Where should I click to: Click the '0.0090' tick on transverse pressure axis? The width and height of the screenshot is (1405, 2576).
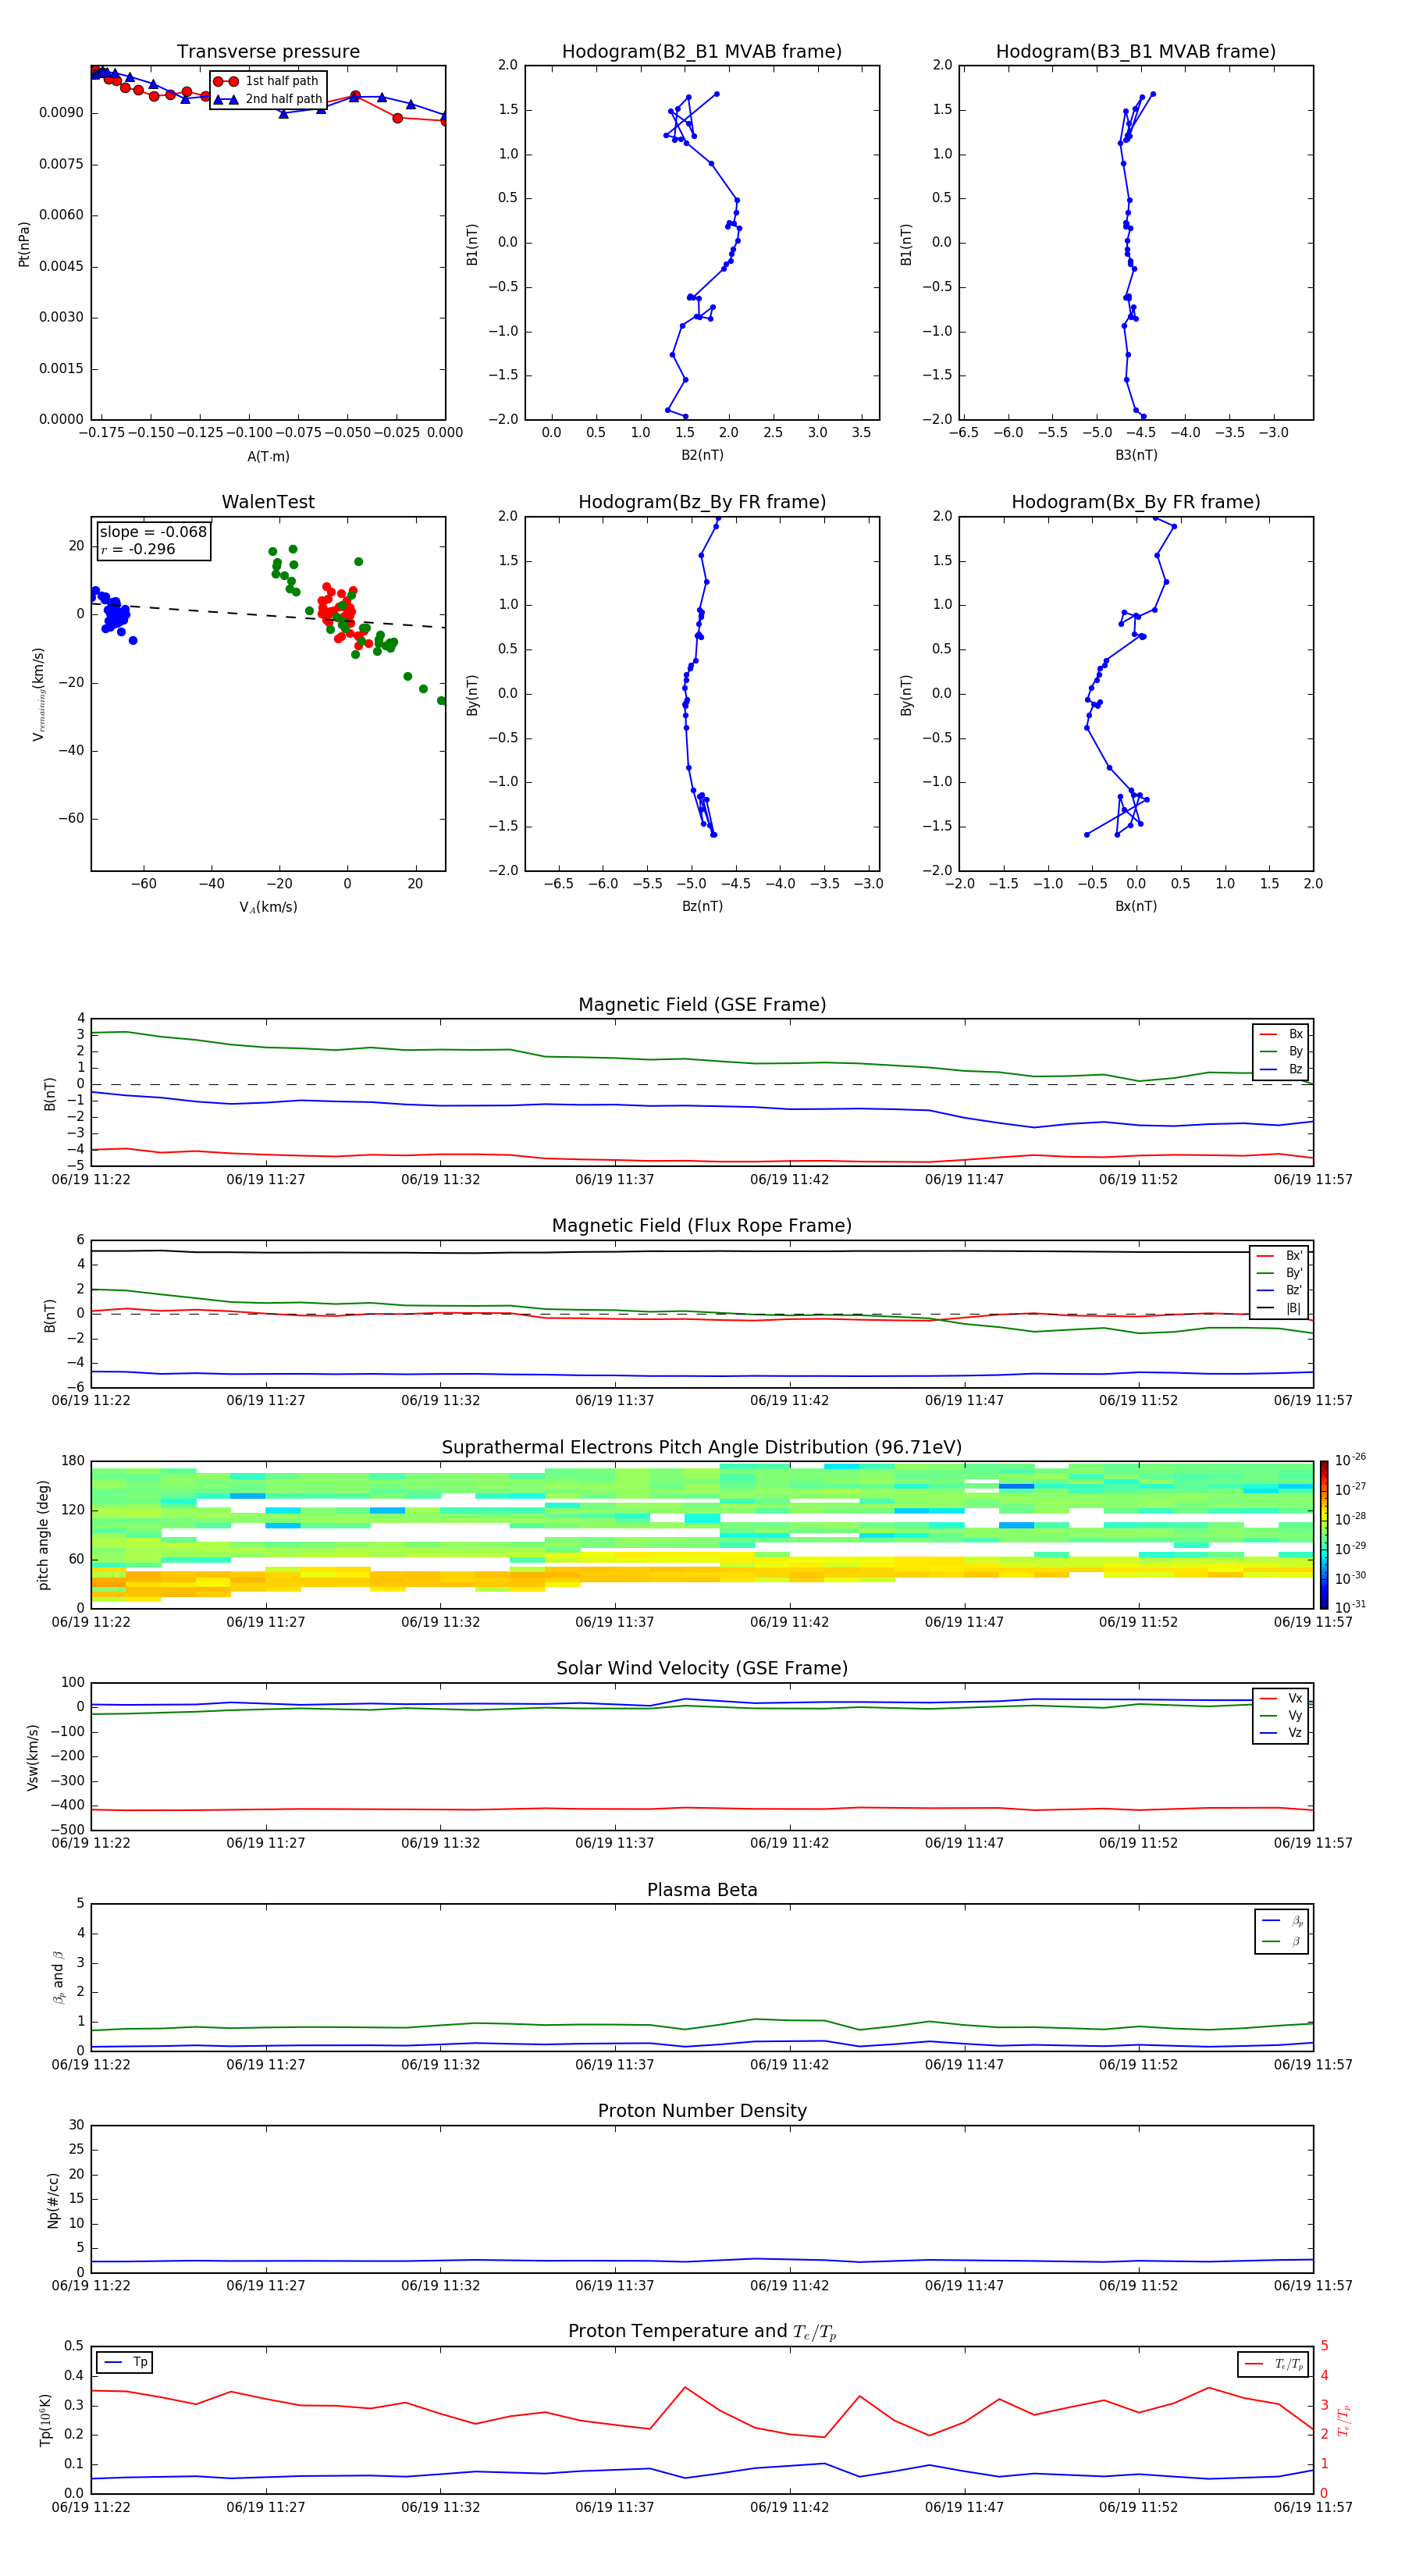pyautogui.click(x=62, y=113)
